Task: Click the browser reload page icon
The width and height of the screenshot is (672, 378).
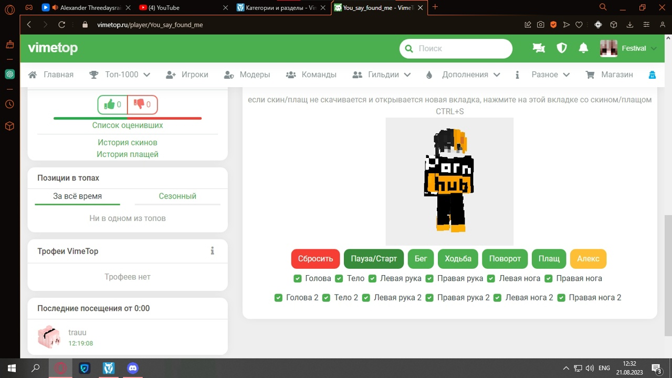Action: click(61, 25)
